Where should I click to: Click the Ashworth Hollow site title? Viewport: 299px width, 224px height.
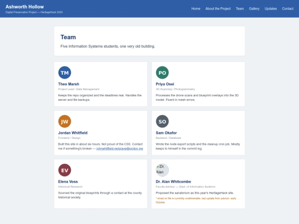click(24, 7)
